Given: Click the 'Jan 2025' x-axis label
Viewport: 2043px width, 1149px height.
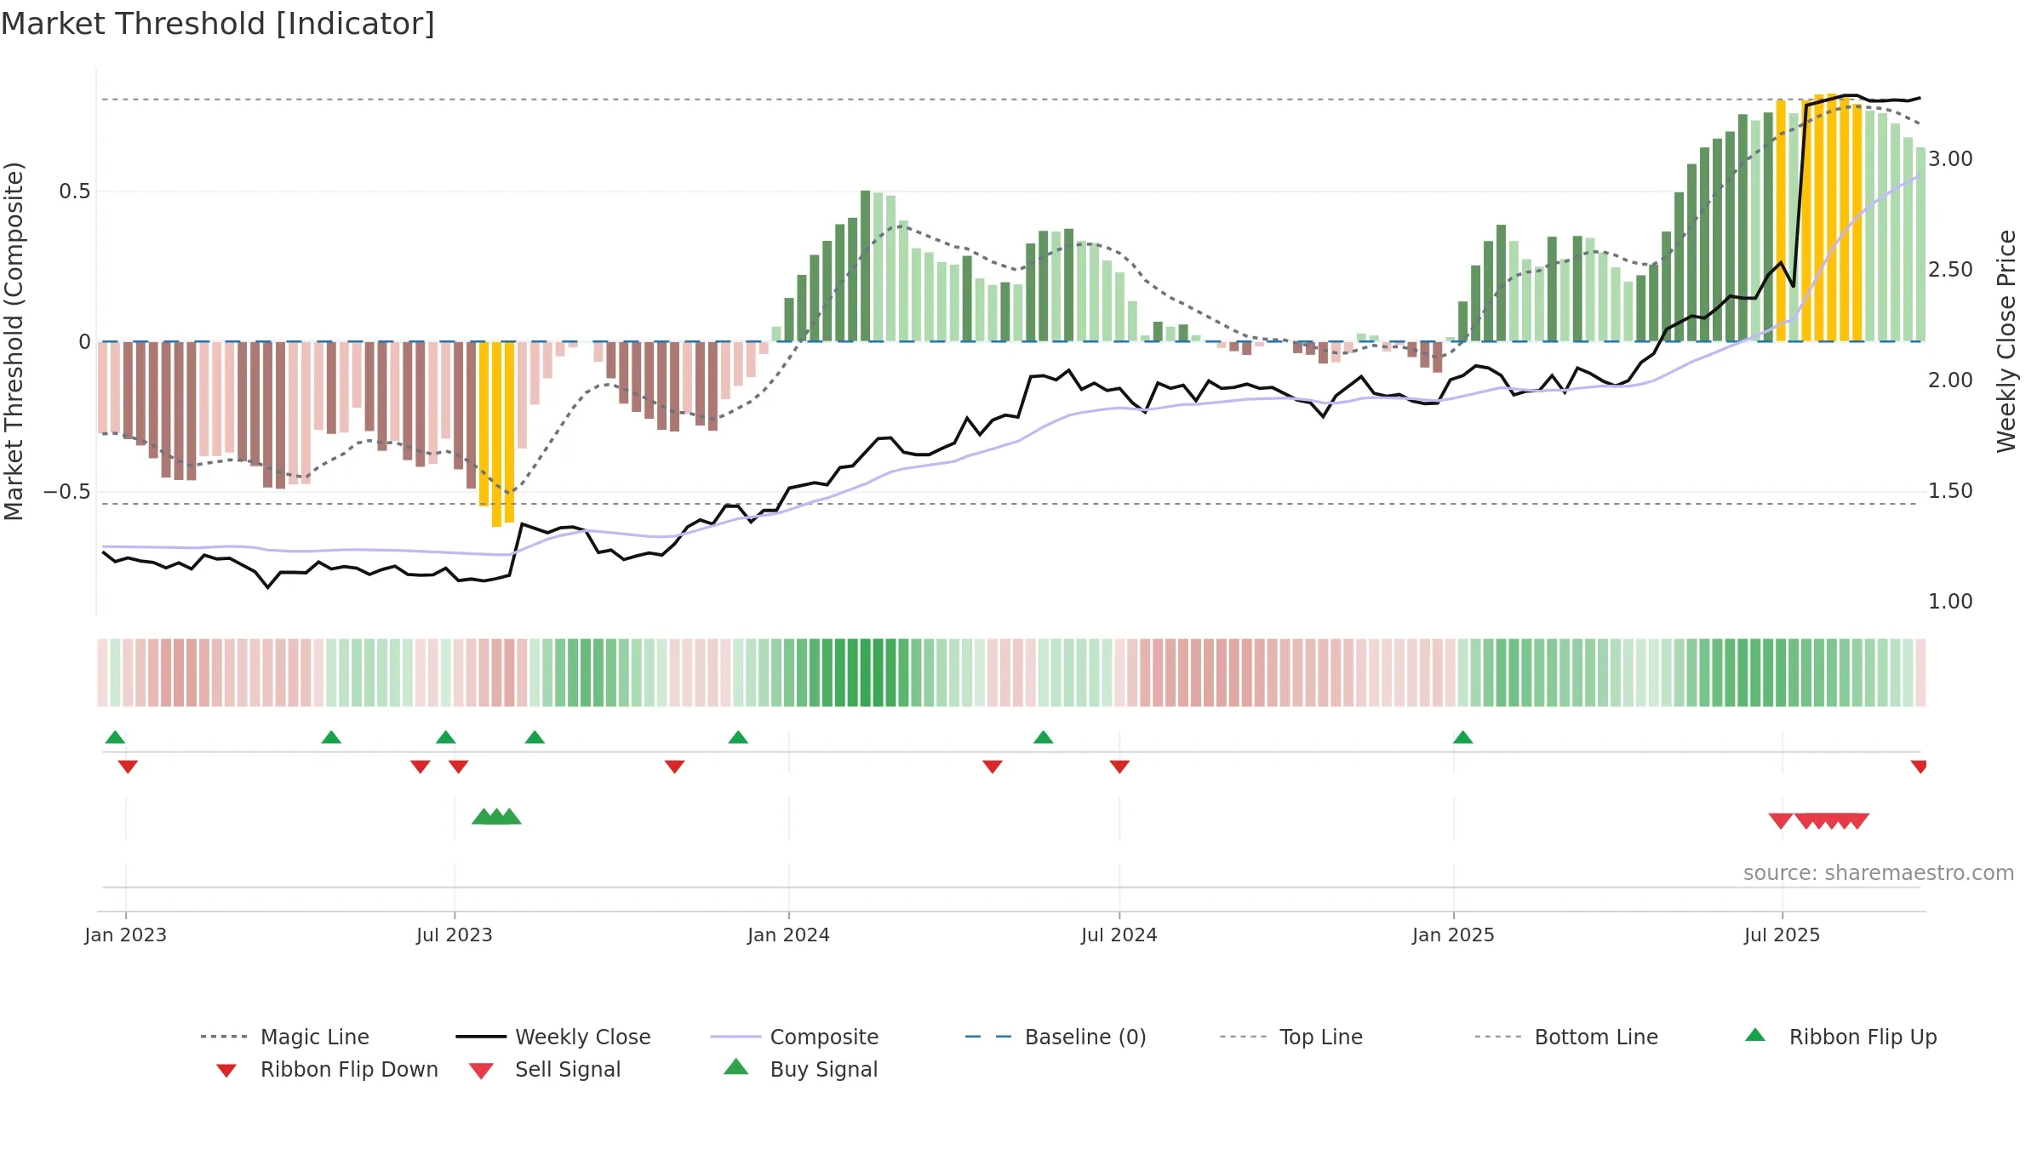Looking at the screenshot, I should [x=1453, y=935].
